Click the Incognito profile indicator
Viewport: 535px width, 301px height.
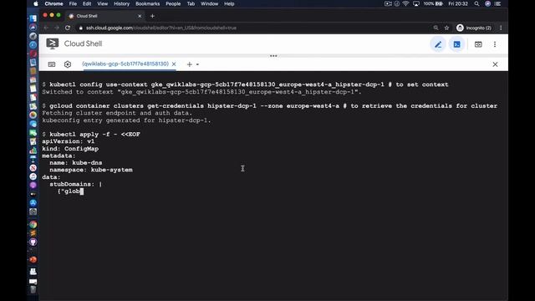(x=474, y=28)
